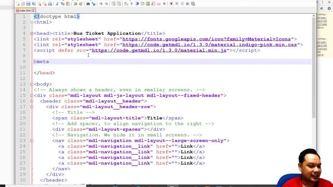Collapse the header fold marker on line 16
The width and height of the screenshot is (333, 187).
pos(32,101)
